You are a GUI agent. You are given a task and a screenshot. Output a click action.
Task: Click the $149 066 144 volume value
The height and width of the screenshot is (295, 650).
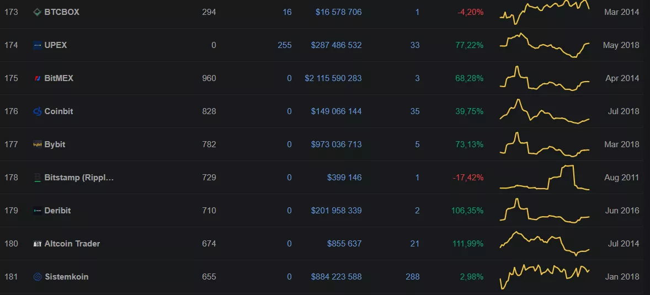pyautogui.click(x=336, y=111)
